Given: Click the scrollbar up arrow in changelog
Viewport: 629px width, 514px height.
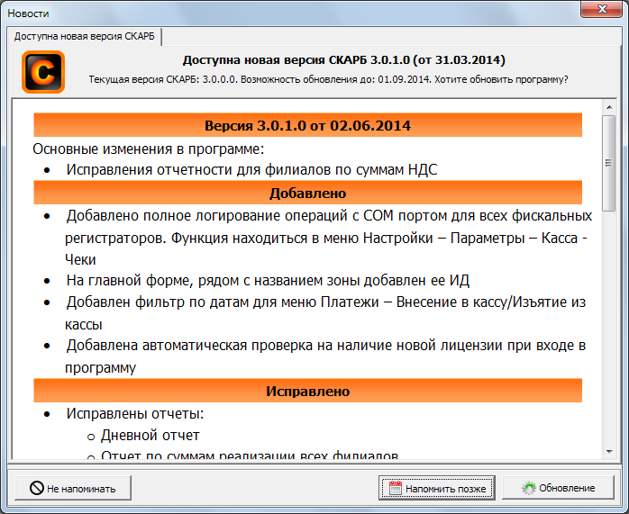Looking at the screenshot, I should click(609, 107).
